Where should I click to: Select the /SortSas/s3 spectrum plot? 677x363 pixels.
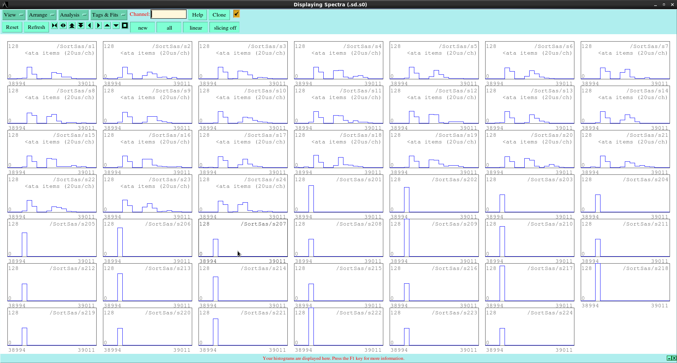pos(243,60)
